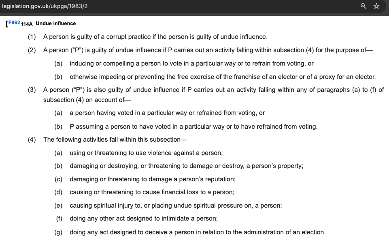The width and height of the screenshot is (389, 240).
Task: Click the zoom magnifier icon in address bar
Action: (x=363, y=6)
